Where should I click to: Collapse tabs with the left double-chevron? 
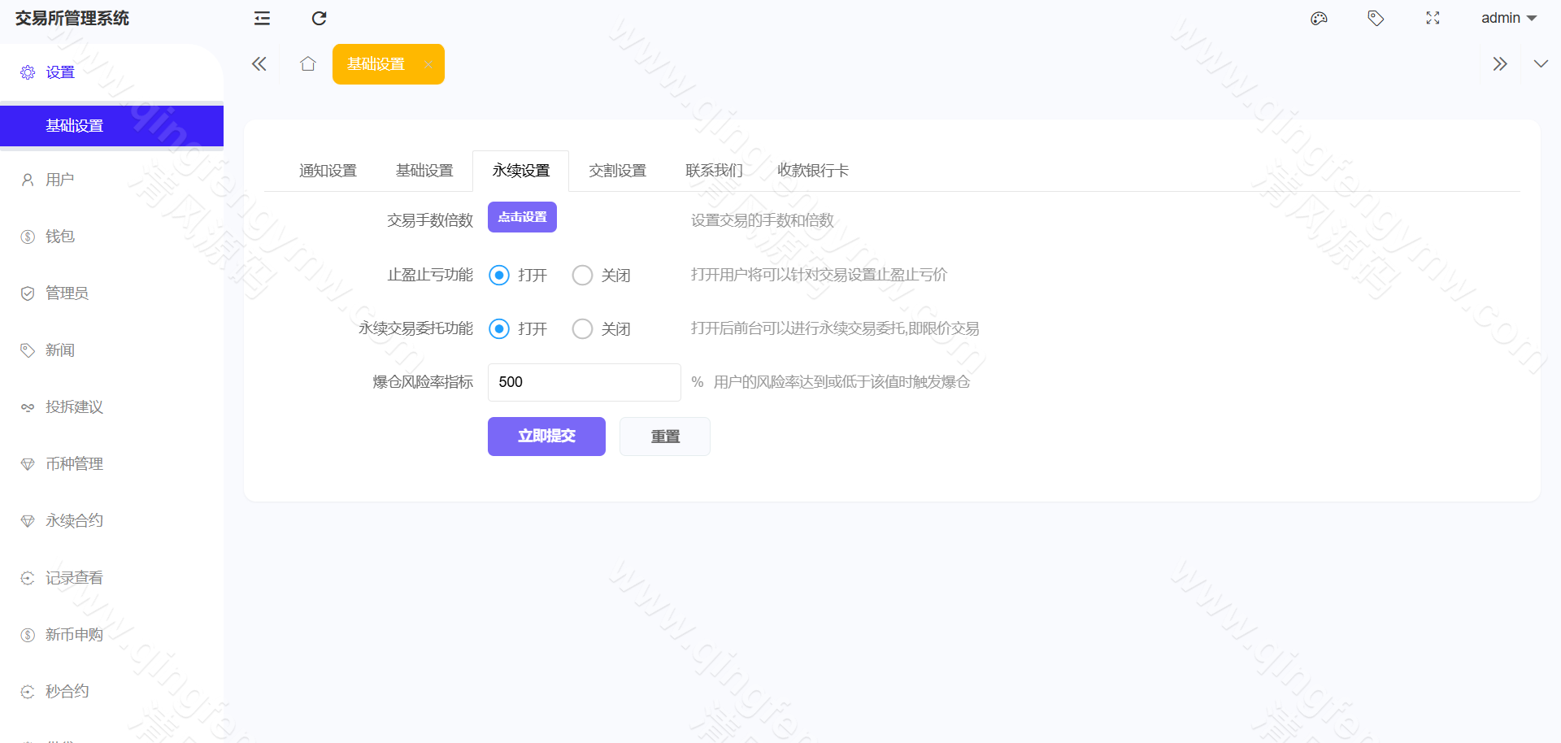click(x=259, y=63)
